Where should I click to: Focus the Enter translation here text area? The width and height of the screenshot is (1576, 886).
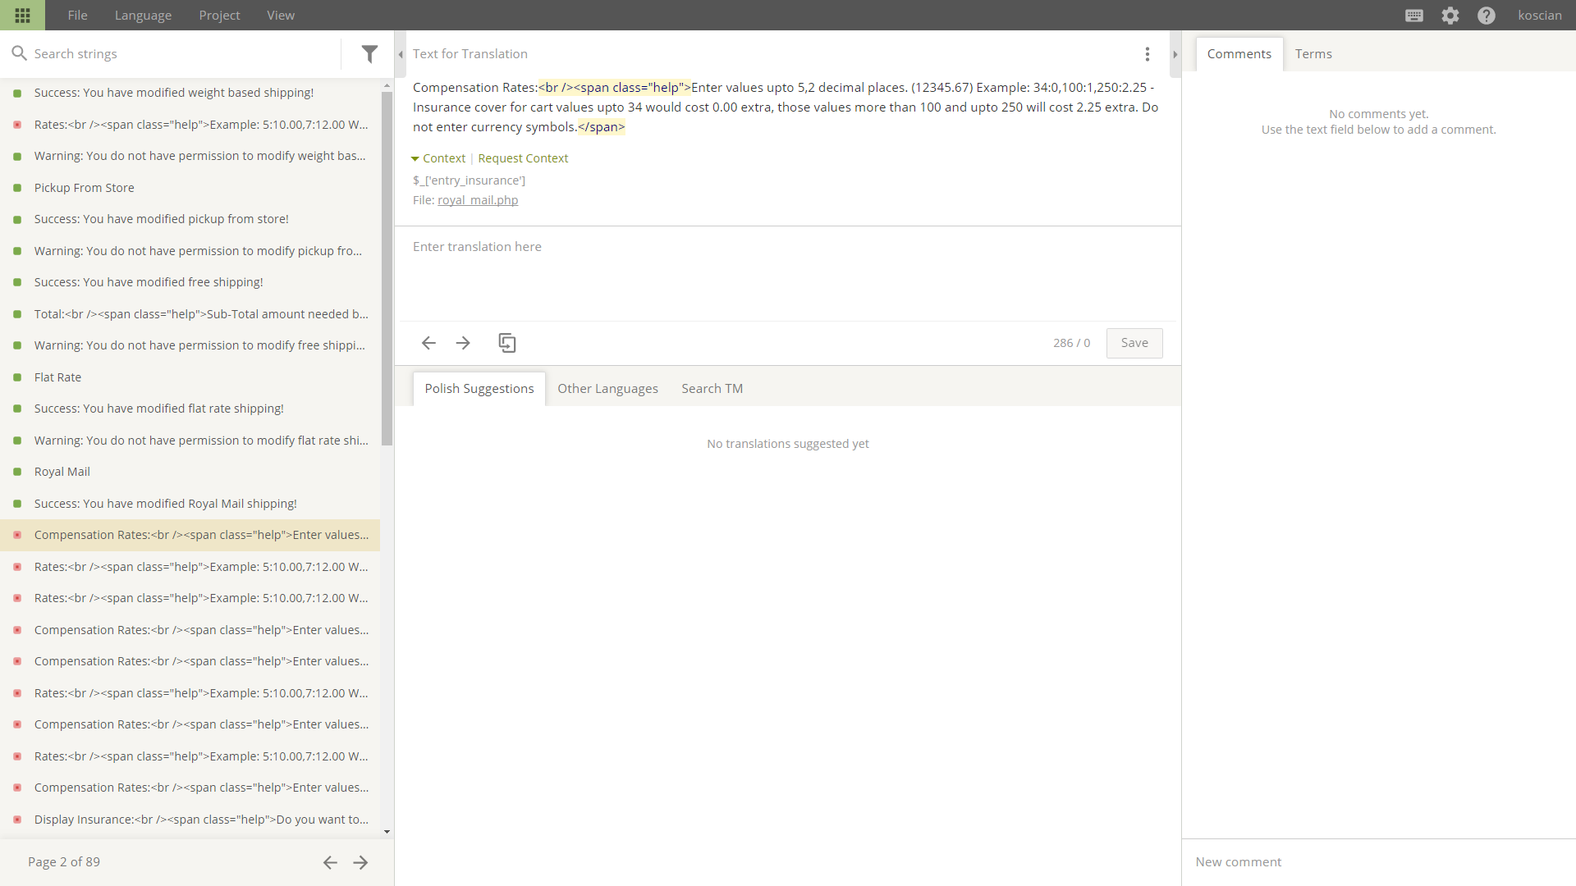786,274
